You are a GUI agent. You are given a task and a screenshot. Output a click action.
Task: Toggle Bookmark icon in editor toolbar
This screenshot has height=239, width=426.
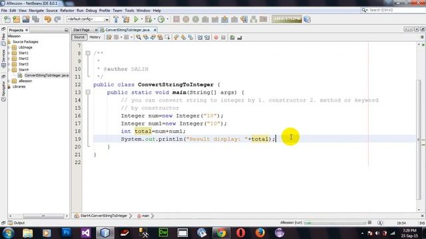[191, 37]
